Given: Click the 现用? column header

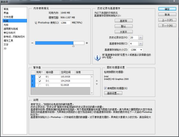Looking at the screenshot, I should click(40, 72).
